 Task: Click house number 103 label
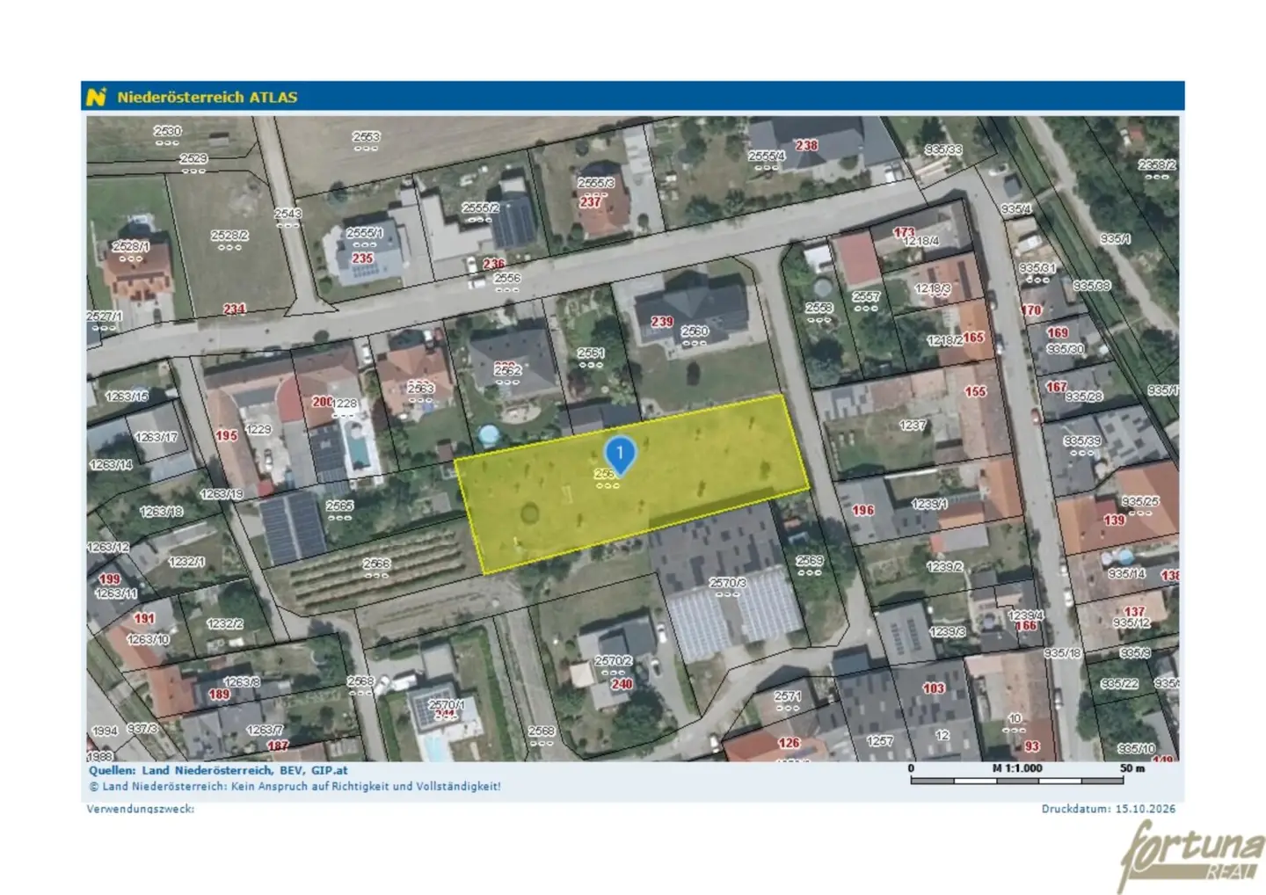pyautogui.click(x=934, y=688)
